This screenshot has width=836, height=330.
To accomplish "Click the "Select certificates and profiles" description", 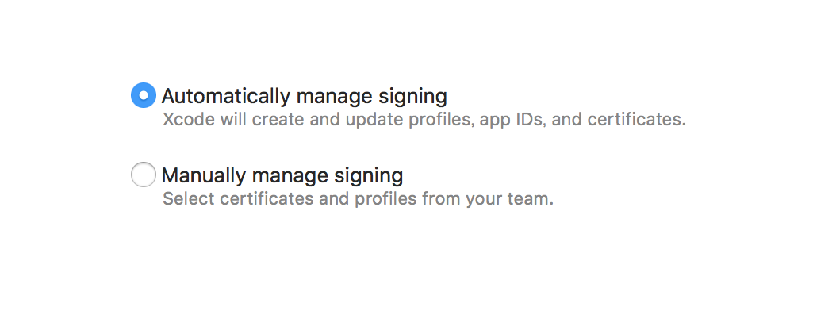I will [x=358, y=198].
